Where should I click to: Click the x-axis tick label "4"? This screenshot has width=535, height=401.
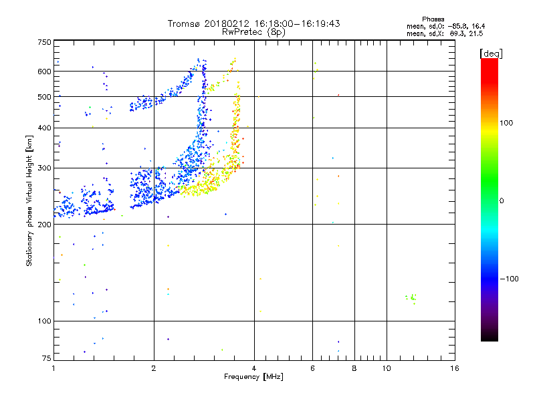pyautogui.click(x=254, y=368)
